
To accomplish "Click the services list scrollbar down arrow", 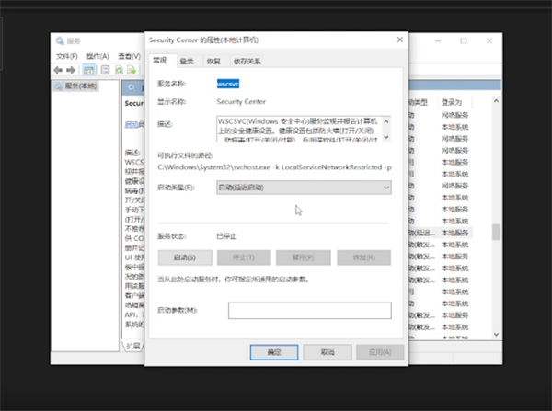I will click(496, 335).
